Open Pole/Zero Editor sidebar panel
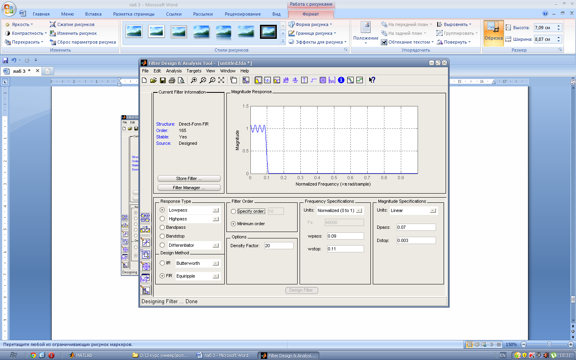 click(x=146, y=266)
